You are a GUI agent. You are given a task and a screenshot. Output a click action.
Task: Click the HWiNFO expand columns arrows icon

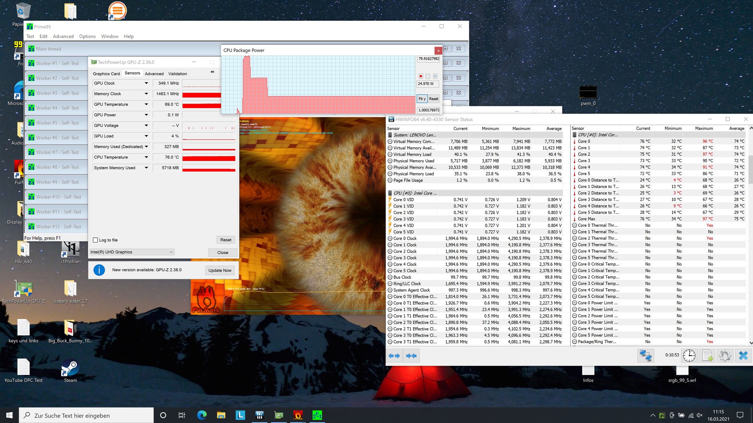pyautogui.click(x=394, y=356)
